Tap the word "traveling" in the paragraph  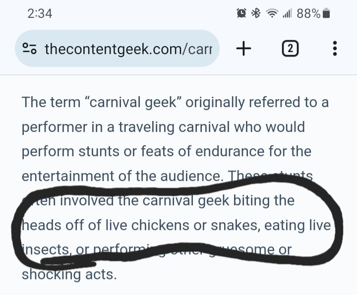[x=146, y=127]
